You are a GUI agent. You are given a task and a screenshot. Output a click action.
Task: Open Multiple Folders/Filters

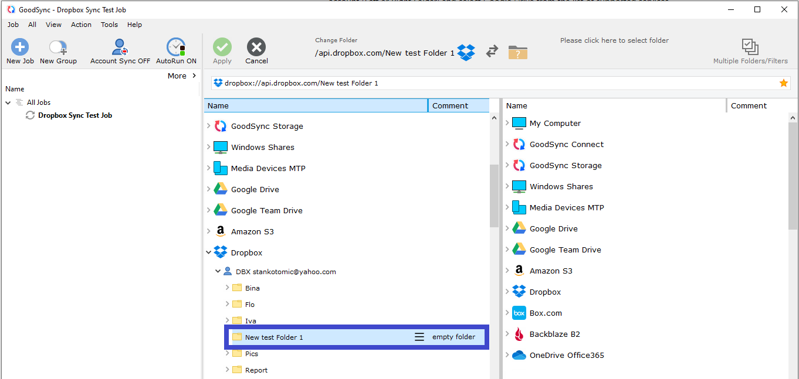[x=750, y=47]
